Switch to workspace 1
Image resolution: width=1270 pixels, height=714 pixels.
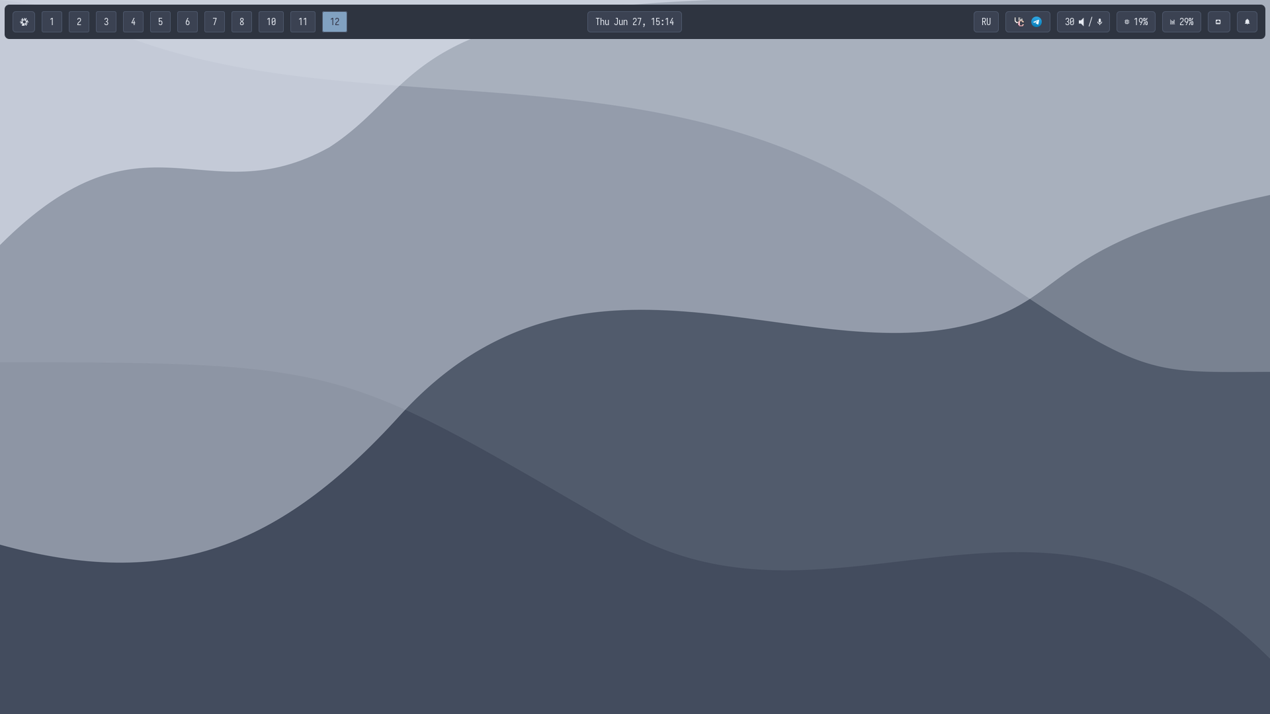52,22
